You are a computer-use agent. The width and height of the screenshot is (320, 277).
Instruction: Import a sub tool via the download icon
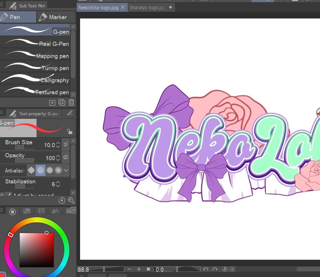[52, 102]
